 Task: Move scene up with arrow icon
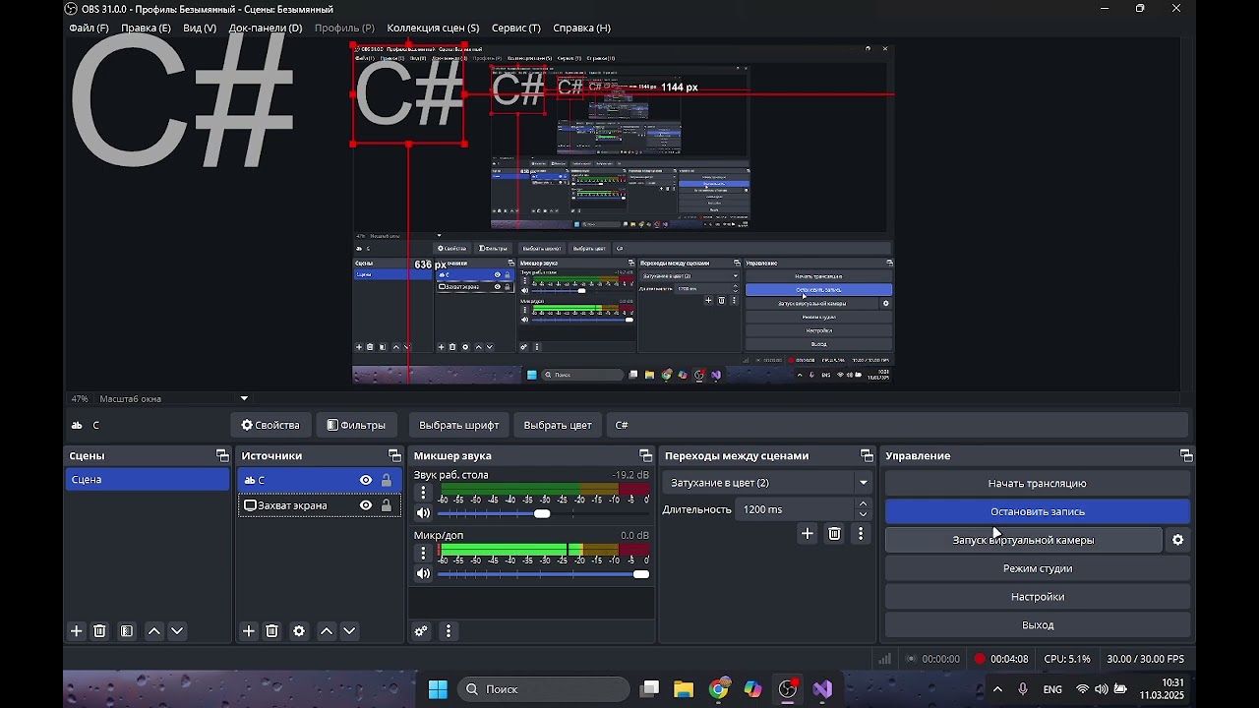tap(154, 631)
